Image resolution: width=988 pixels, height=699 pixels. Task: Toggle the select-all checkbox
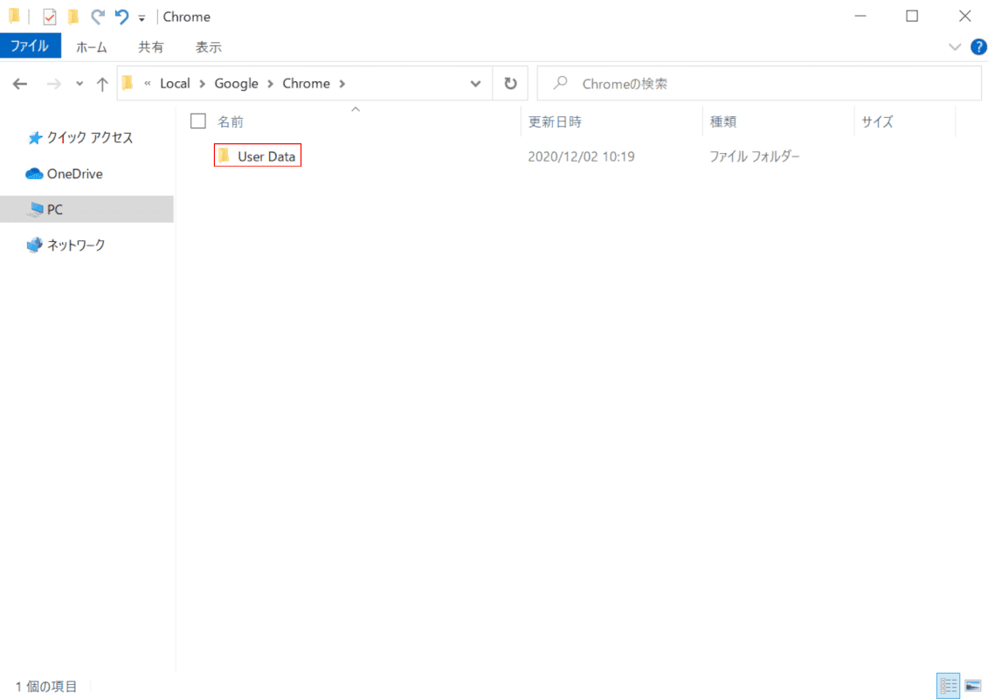[x=197, y=121]
